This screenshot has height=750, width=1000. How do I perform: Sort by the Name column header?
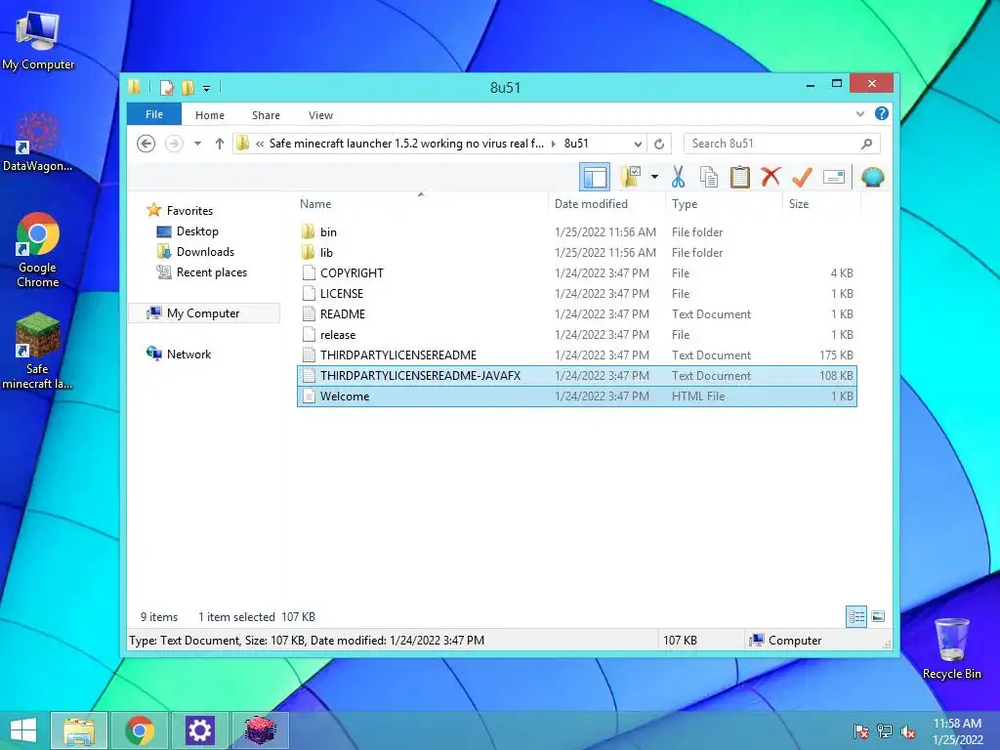(421, 204)
